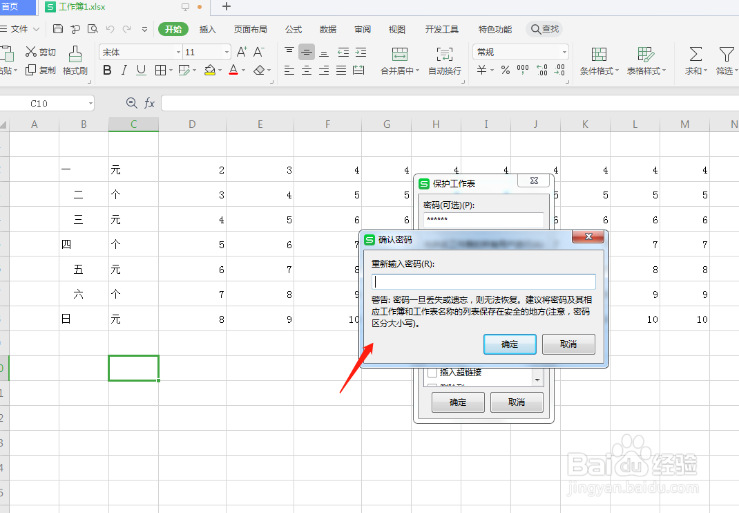
Task: Apply italic formatting
Action: (x=123, y=70)
